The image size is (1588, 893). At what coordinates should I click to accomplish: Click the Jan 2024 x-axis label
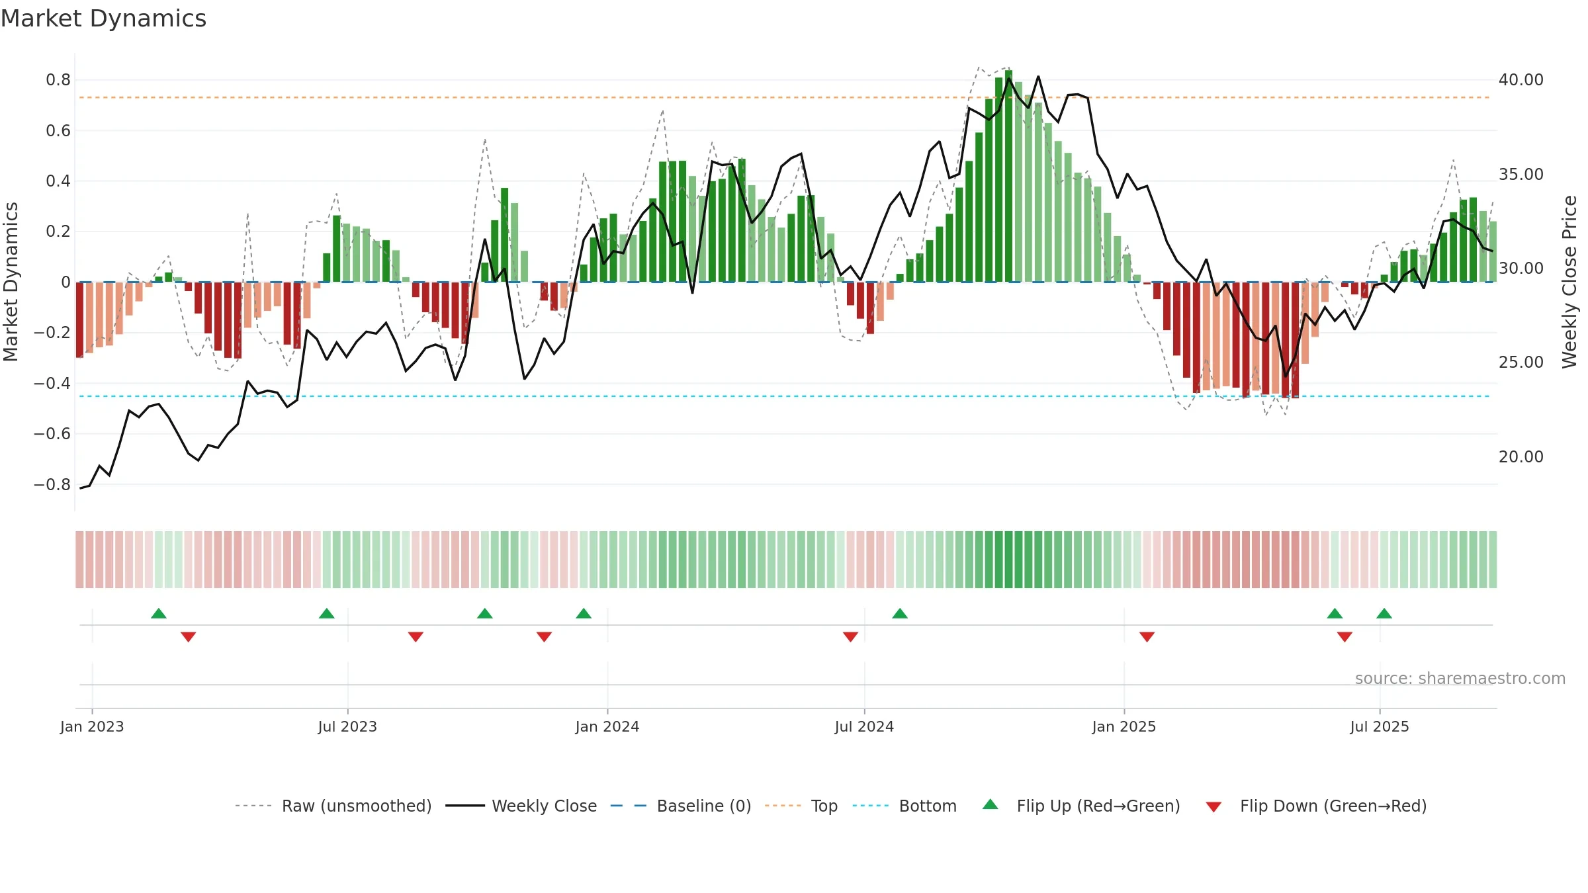607,727
